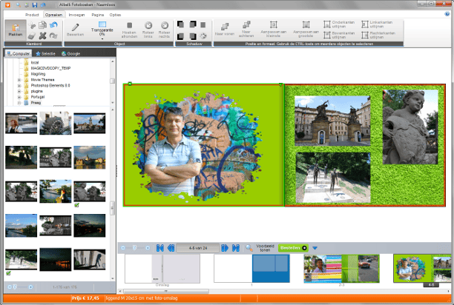Expand the Movie Themes folder node
This screenshot has height=305, width=454.
(x=19, y=80)
